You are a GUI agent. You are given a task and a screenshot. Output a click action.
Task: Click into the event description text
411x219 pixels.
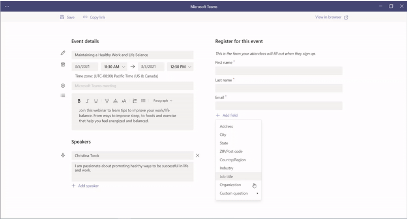128,116
